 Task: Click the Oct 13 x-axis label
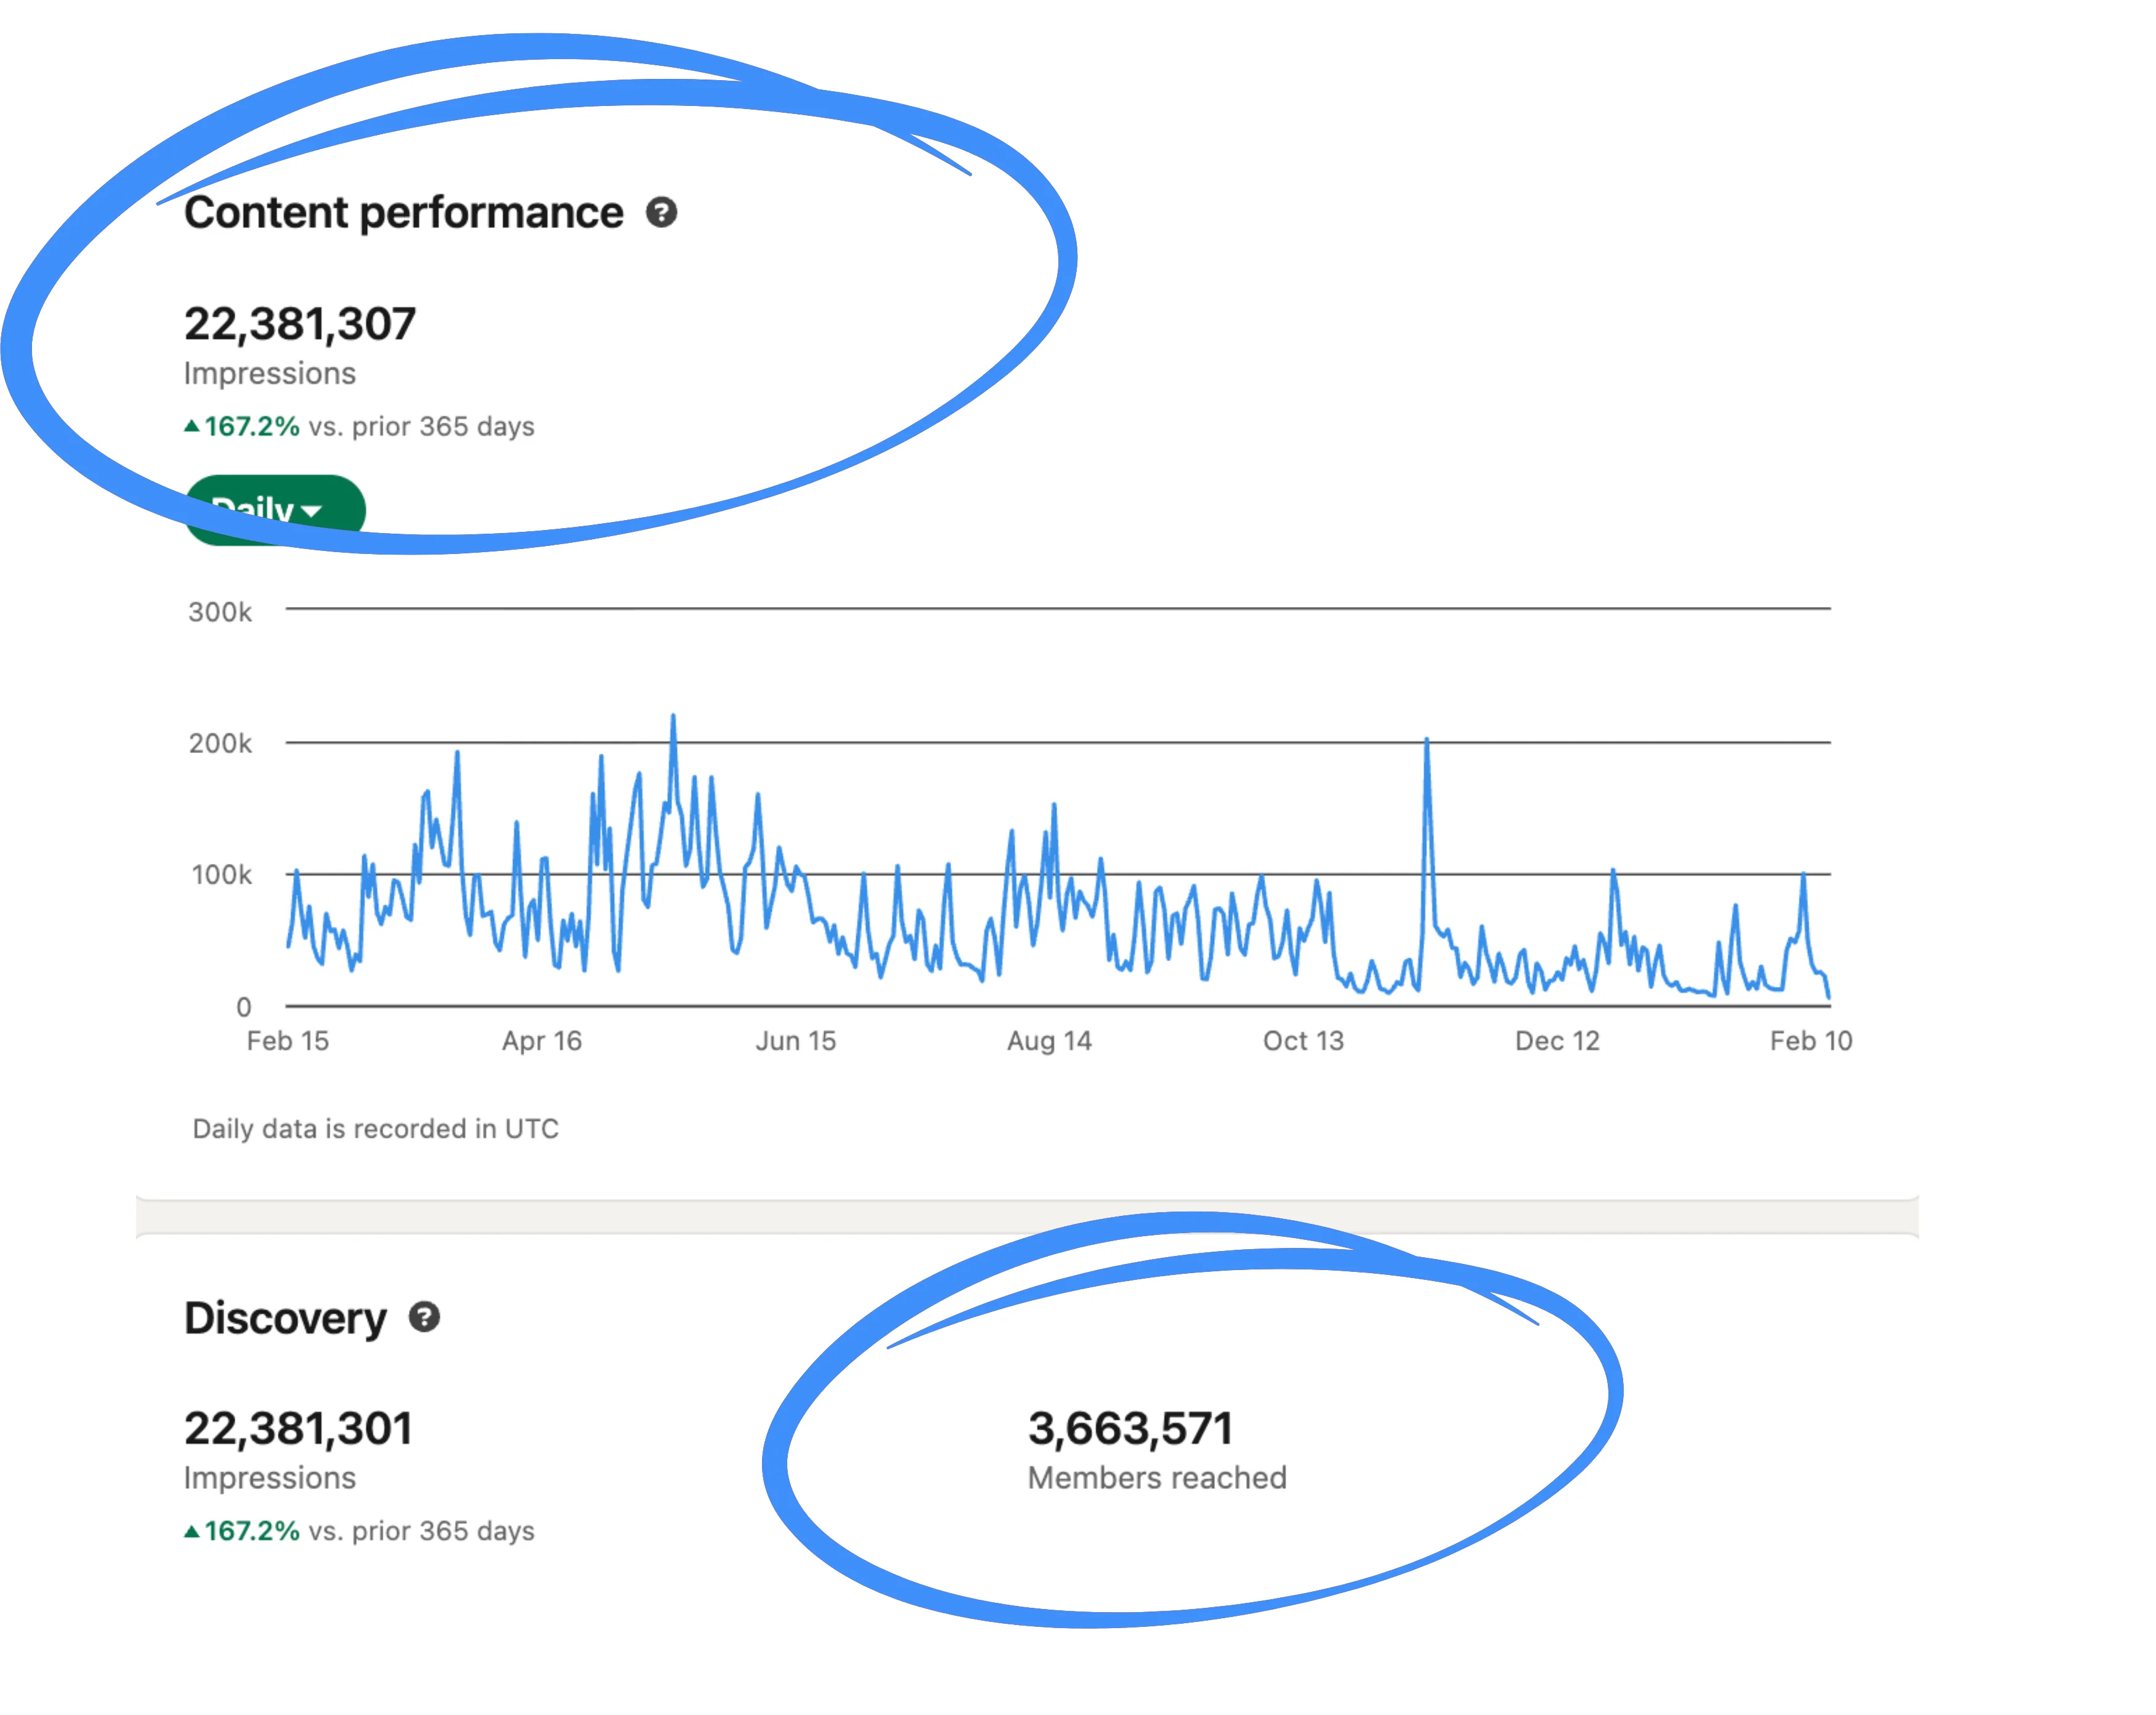coord(1303,1041)
